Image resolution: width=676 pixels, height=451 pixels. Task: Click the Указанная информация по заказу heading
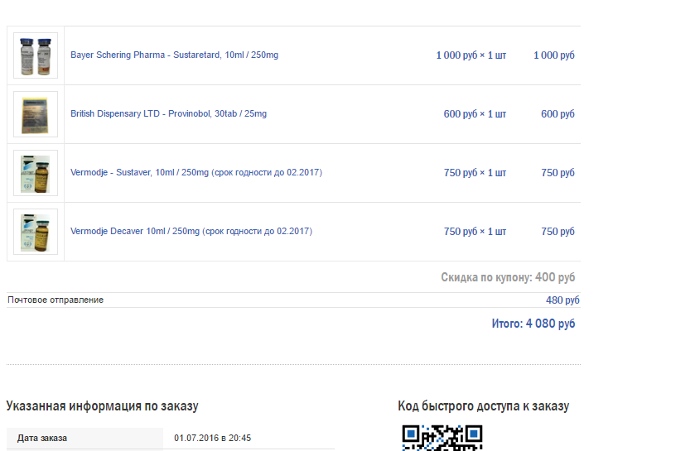click(102, 405)
